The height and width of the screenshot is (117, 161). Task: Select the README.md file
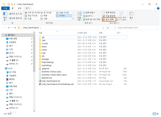[83, 78]
